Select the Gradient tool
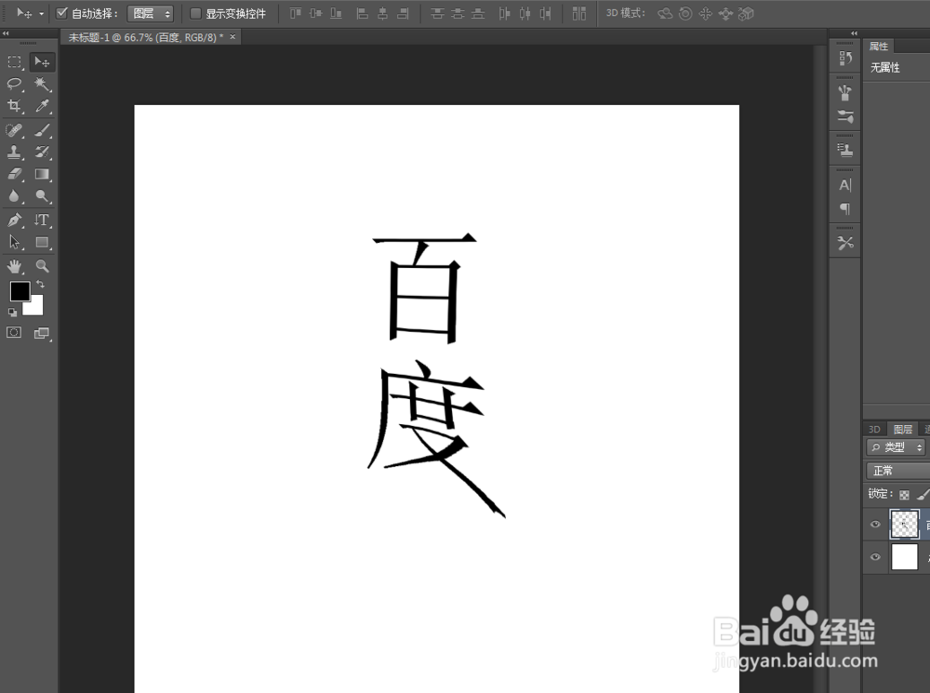 coord(42,174)
